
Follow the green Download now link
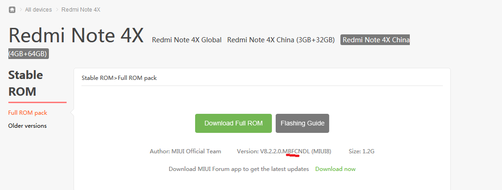click(x=335, y=169)
